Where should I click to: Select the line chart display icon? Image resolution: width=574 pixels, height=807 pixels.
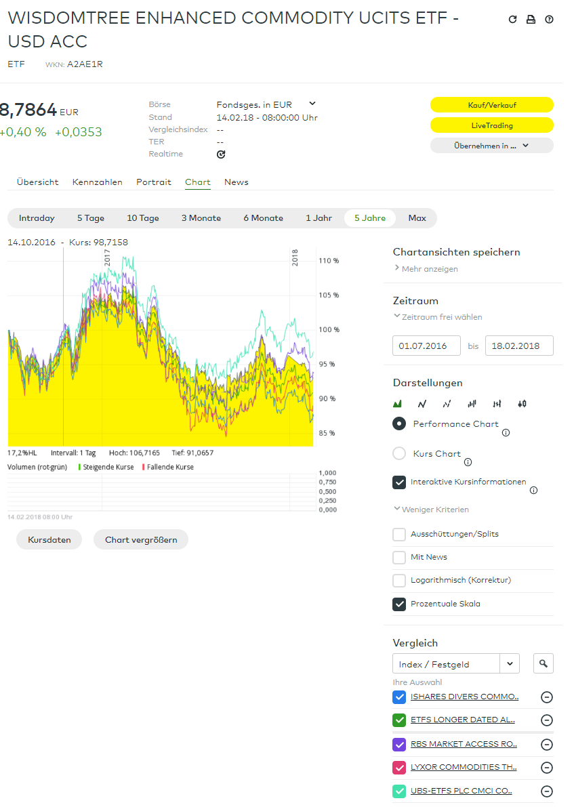coord(422,404)
